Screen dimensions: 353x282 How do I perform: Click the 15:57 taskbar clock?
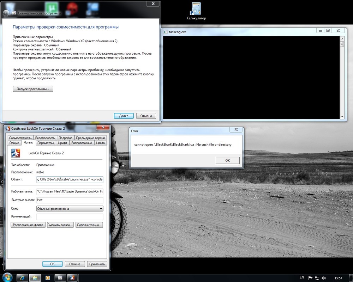pyautogui.click(x=338, y=278)
